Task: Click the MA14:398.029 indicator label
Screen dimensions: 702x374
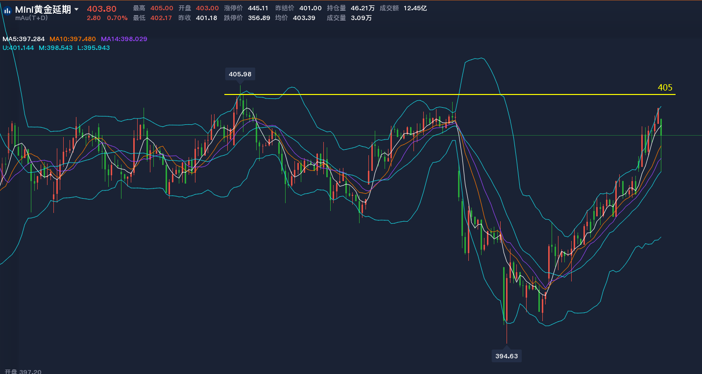Action: coord(124,39)
